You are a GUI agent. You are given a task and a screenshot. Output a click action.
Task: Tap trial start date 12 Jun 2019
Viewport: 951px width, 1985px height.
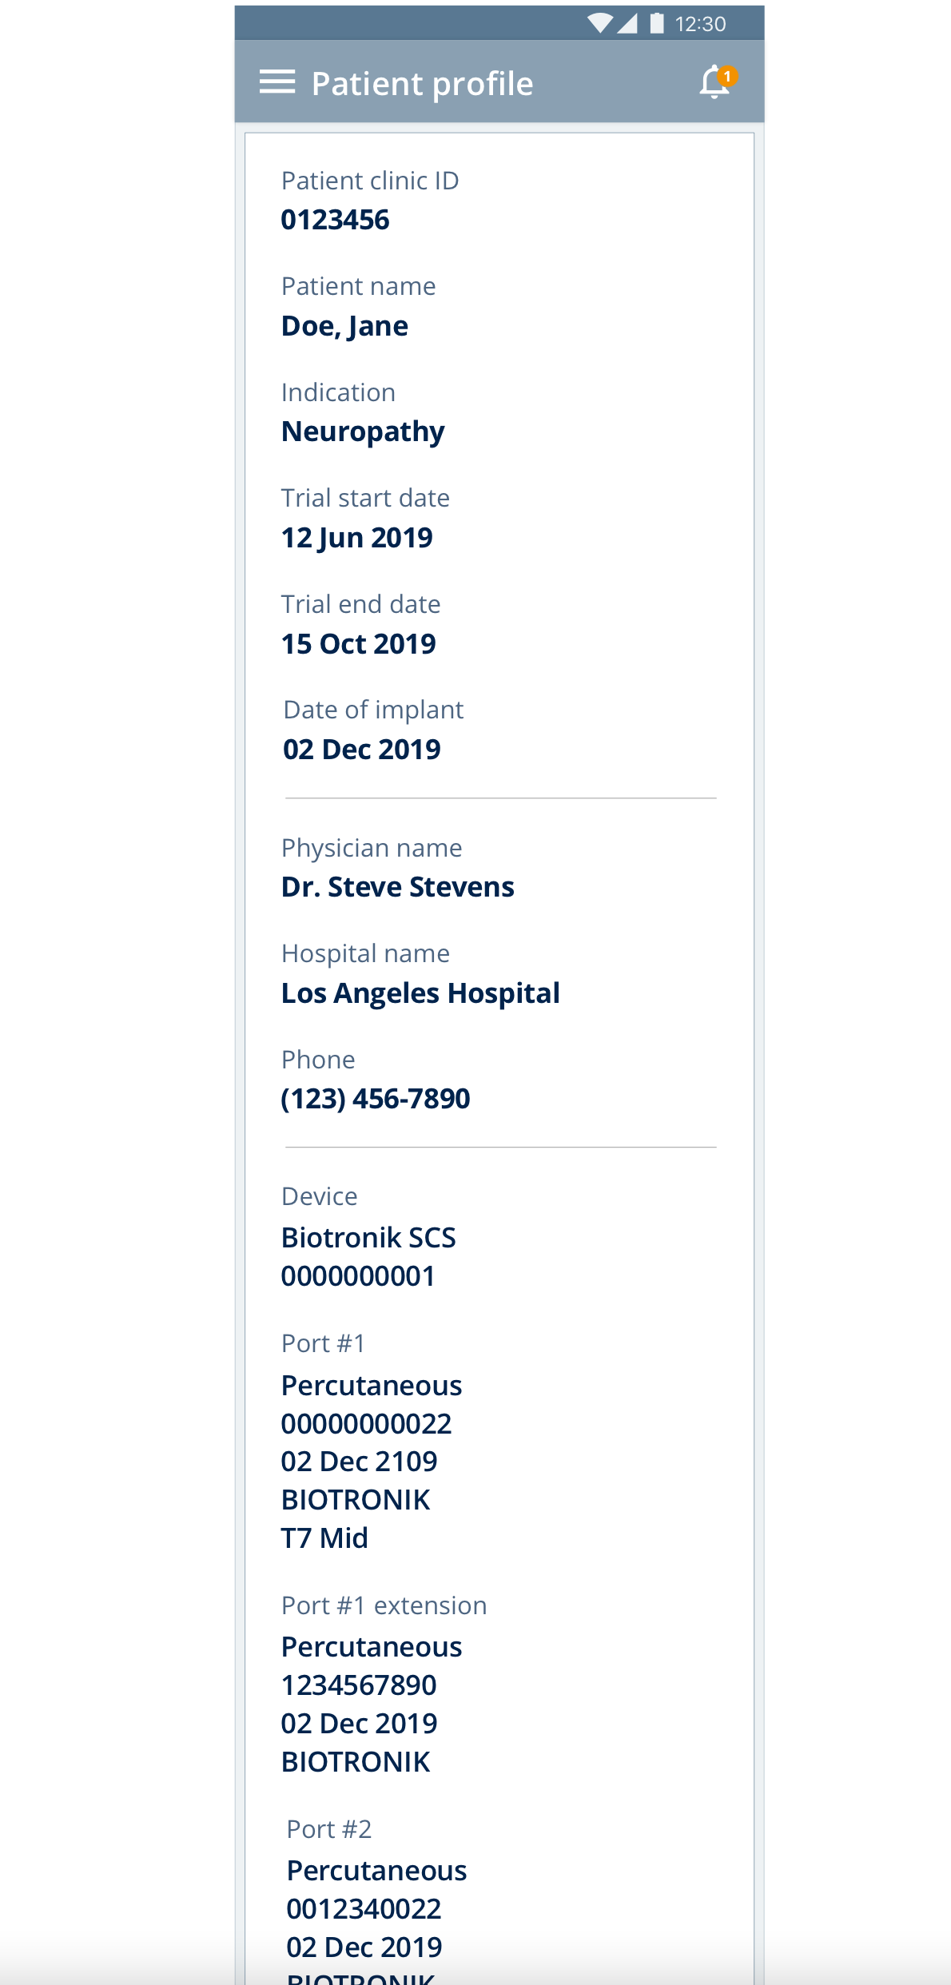(x=356, y=538)
